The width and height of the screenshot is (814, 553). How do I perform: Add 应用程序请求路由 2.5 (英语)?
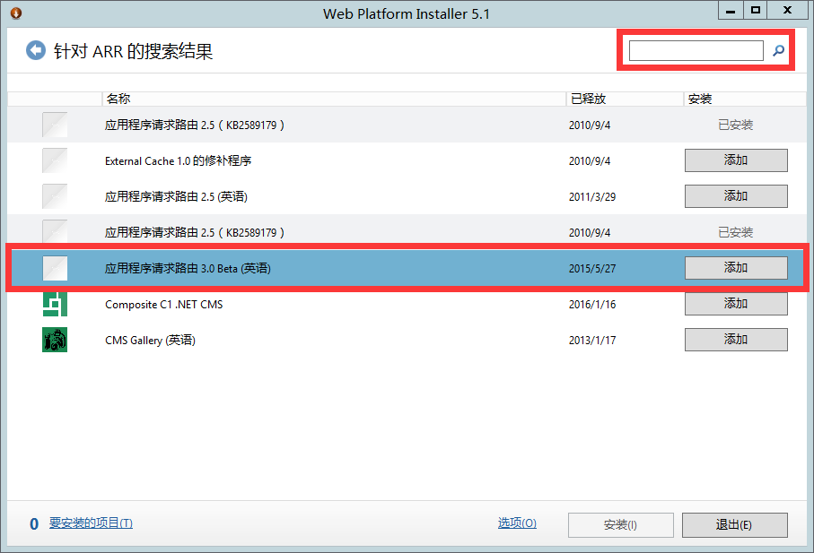click(x=735, y=196)
